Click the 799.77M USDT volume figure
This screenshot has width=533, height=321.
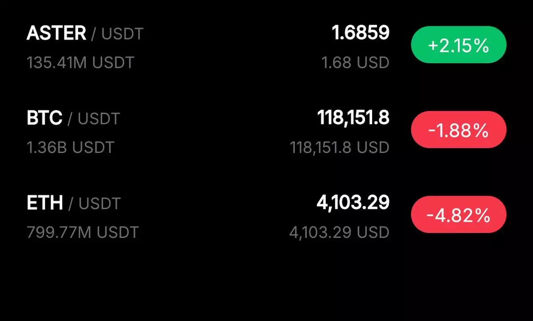83,232
